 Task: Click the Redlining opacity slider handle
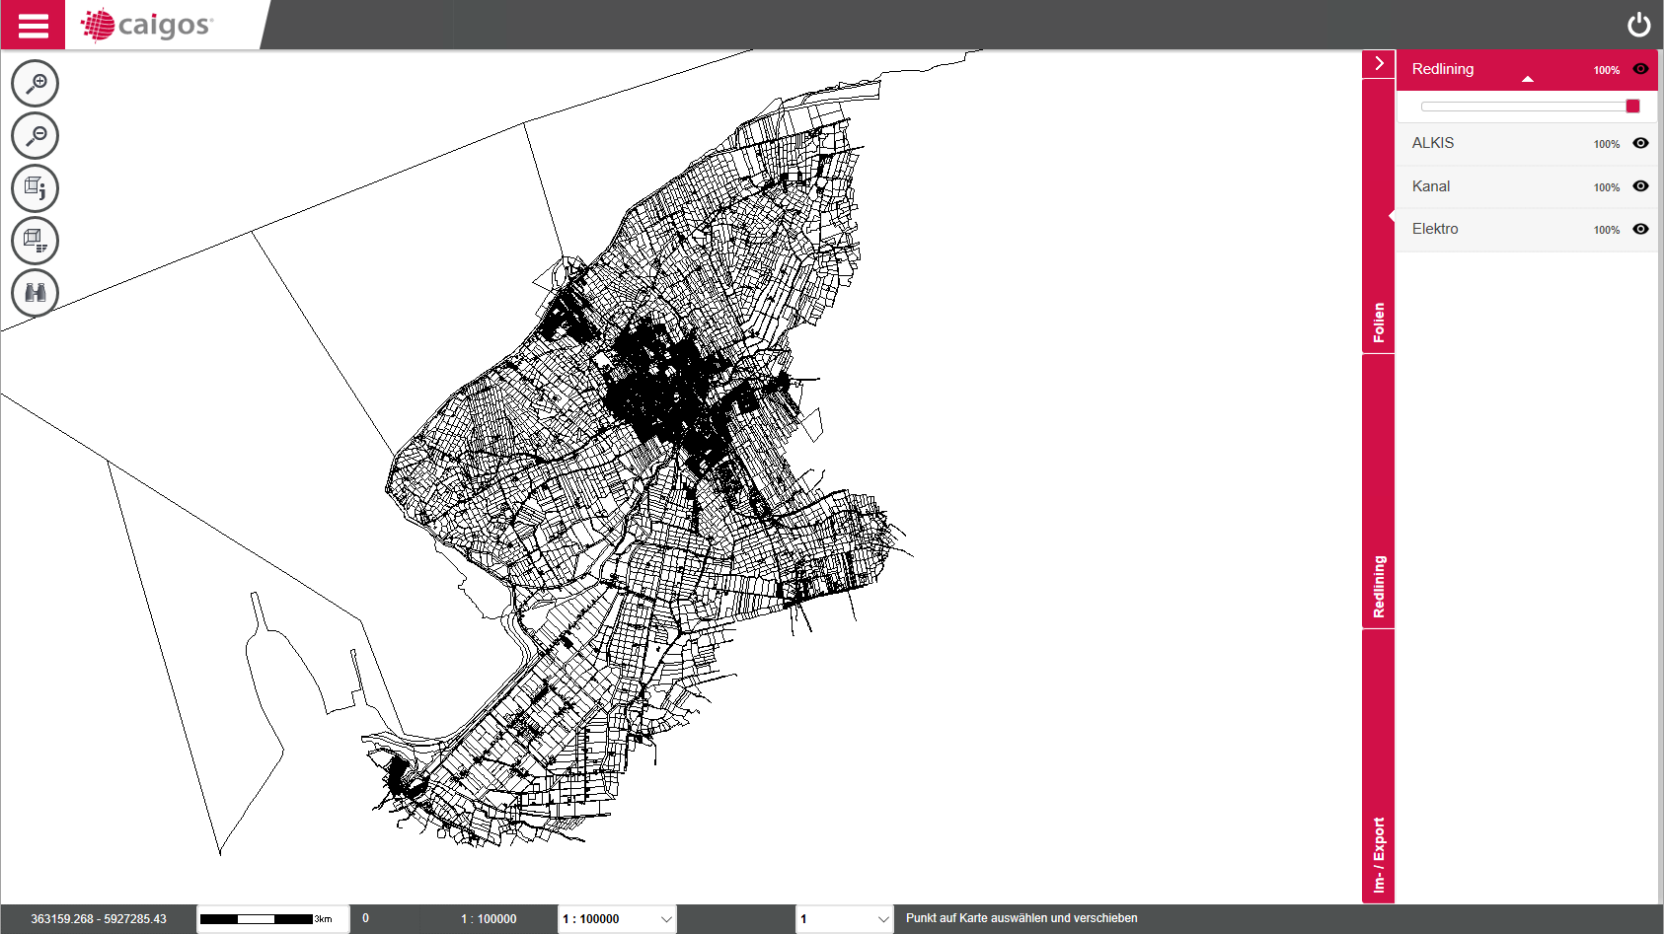click(1632, 107)
